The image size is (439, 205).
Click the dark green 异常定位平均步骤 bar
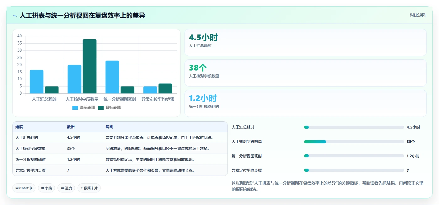[165, 88]
